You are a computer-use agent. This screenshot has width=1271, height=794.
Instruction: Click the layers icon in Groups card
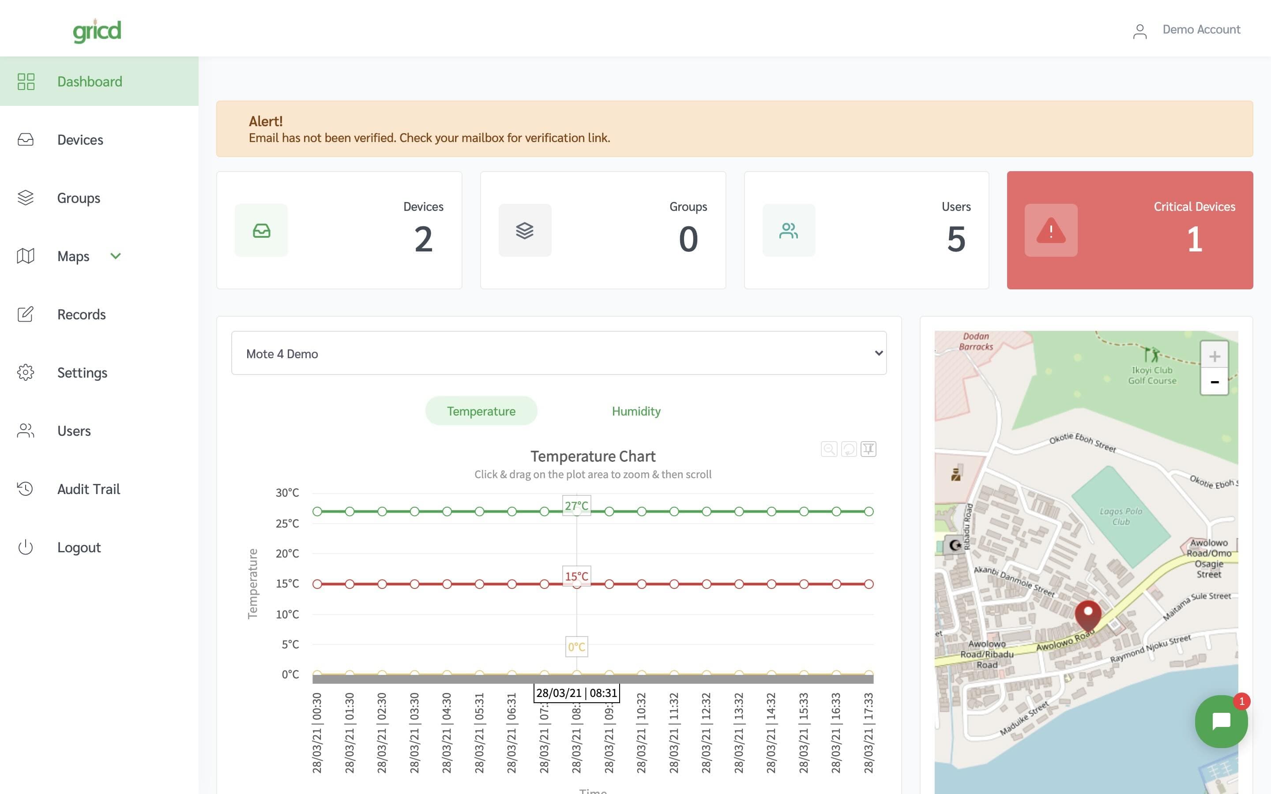[525, 230]
